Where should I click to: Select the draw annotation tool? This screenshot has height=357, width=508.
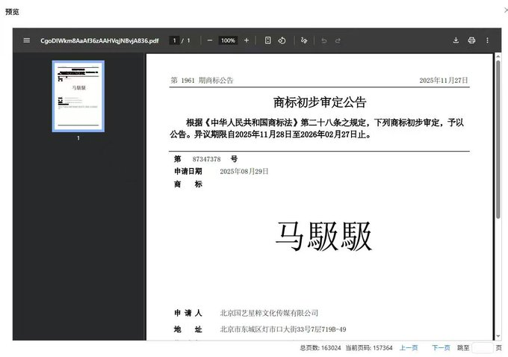[304, 40]
